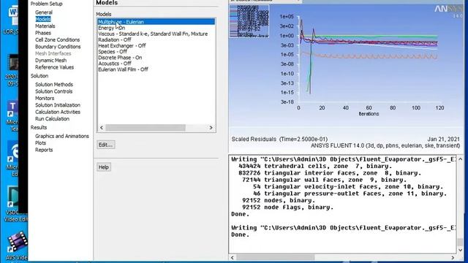Select Eulerian Wall Film - Off entry
Screen dimensions: 468x263
click(123, 69)
